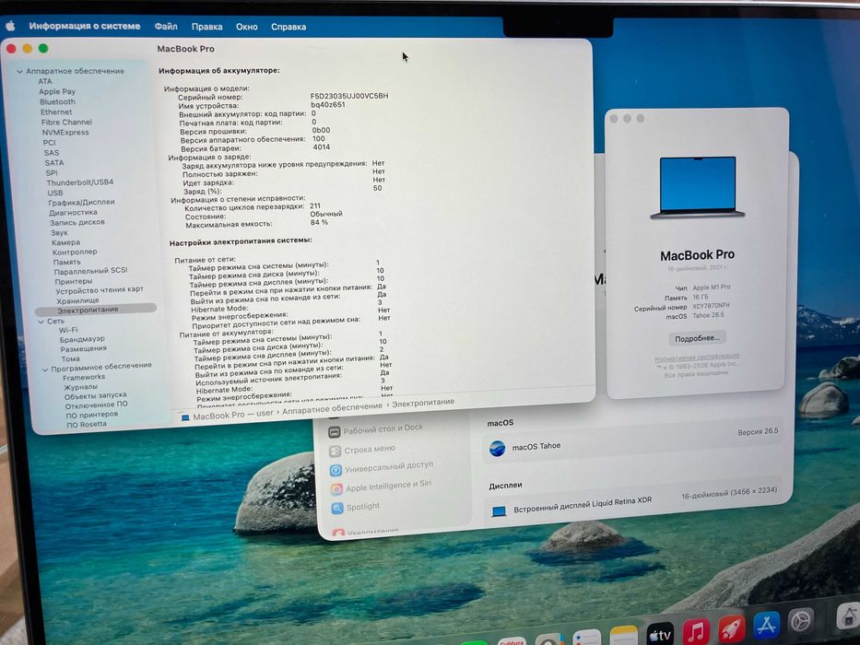Open Apple Intelligence и Siri settings
Viewport: 860px width, 645px height.
pyautogui.click(x=381, y=486)
